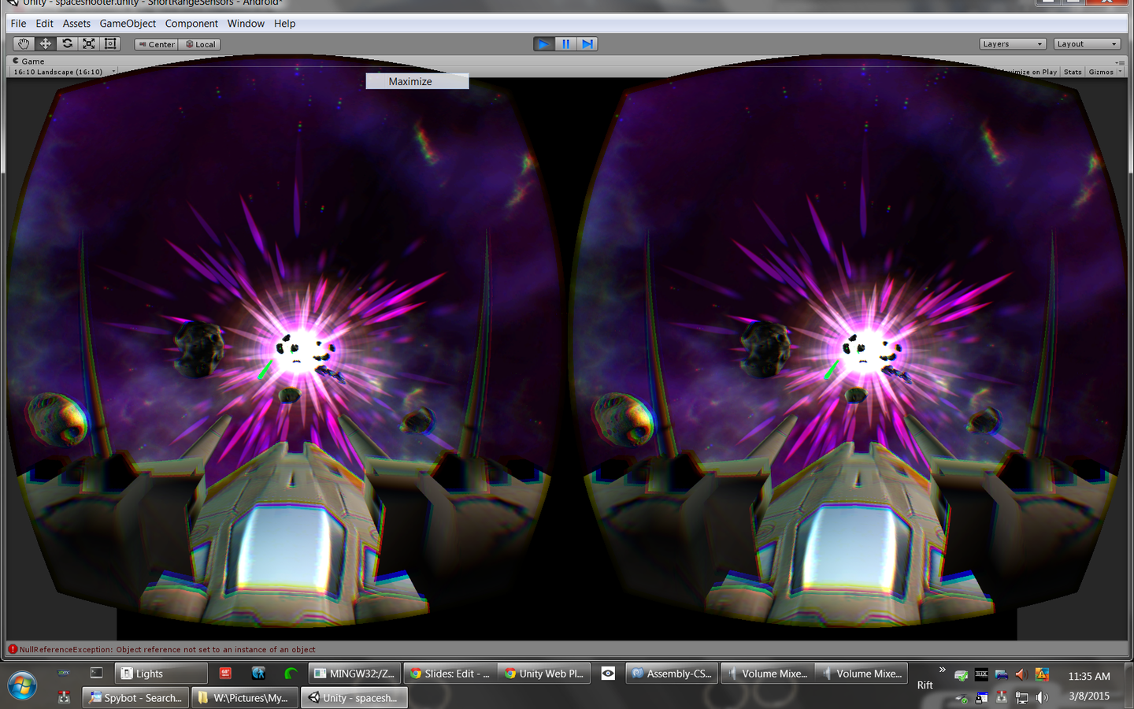
Task: Select the Scale tool
Action: 89,44
